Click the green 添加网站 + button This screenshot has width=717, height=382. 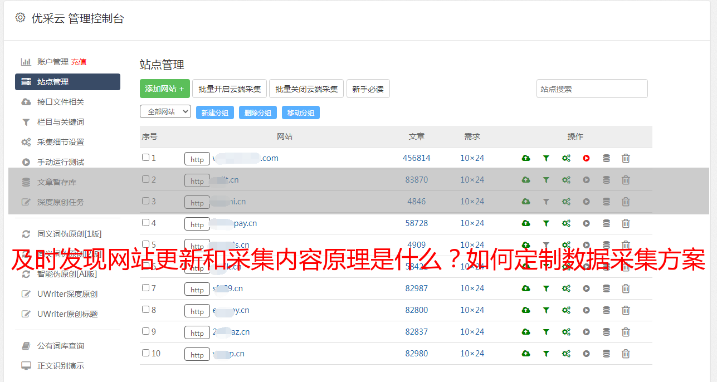pyautogui.click(x=165, y=89)
